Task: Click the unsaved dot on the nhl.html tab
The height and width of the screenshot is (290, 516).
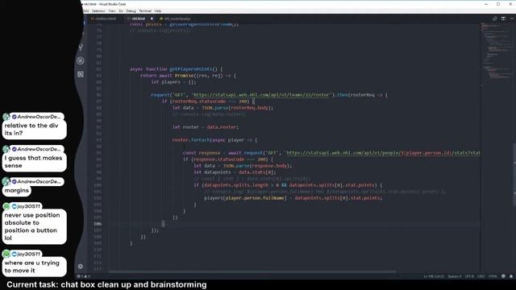Action: (152, 19)
